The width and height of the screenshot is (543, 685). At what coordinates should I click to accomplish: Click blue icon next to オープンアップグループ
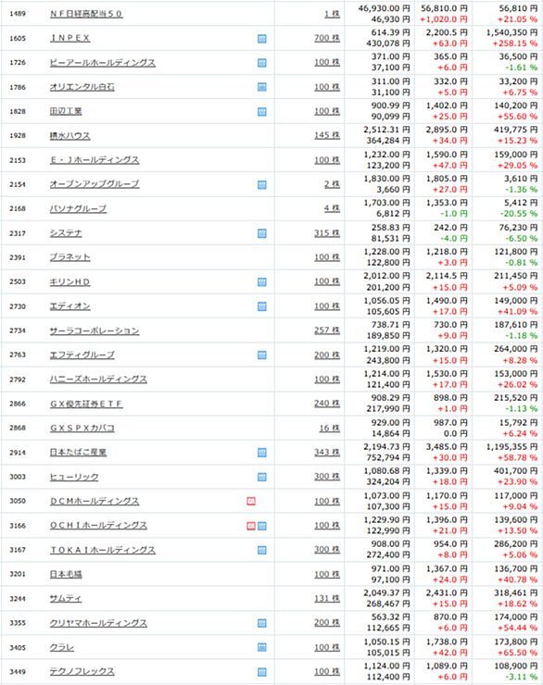262,185
